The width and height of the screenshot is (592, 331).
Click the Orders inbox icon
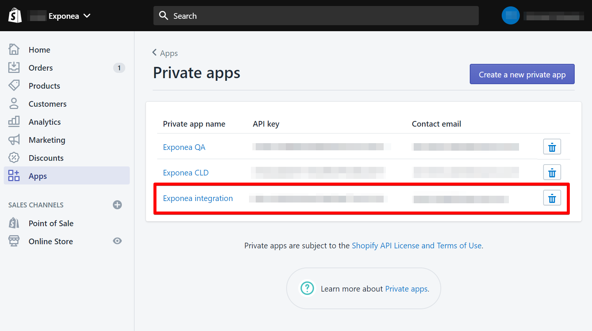coord(14,67)
